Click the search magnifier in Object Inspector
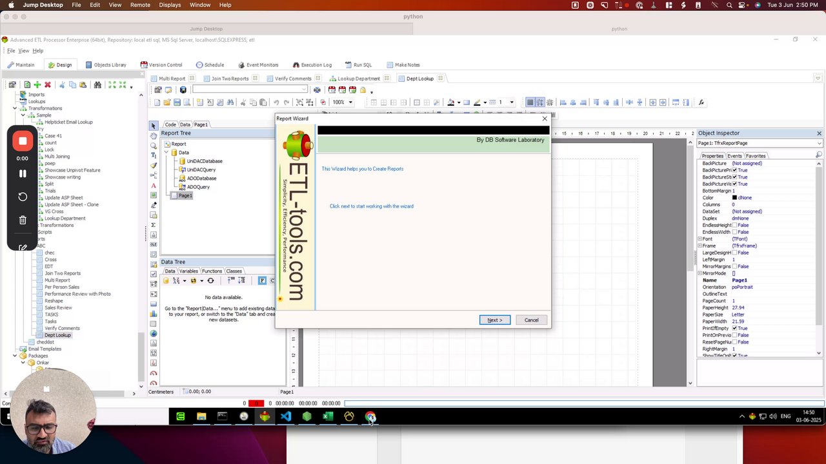 point(819,155)
